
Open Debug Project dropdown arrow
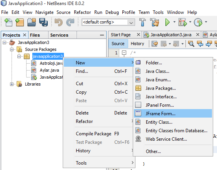pyautogui.click(x=190, y=22)
